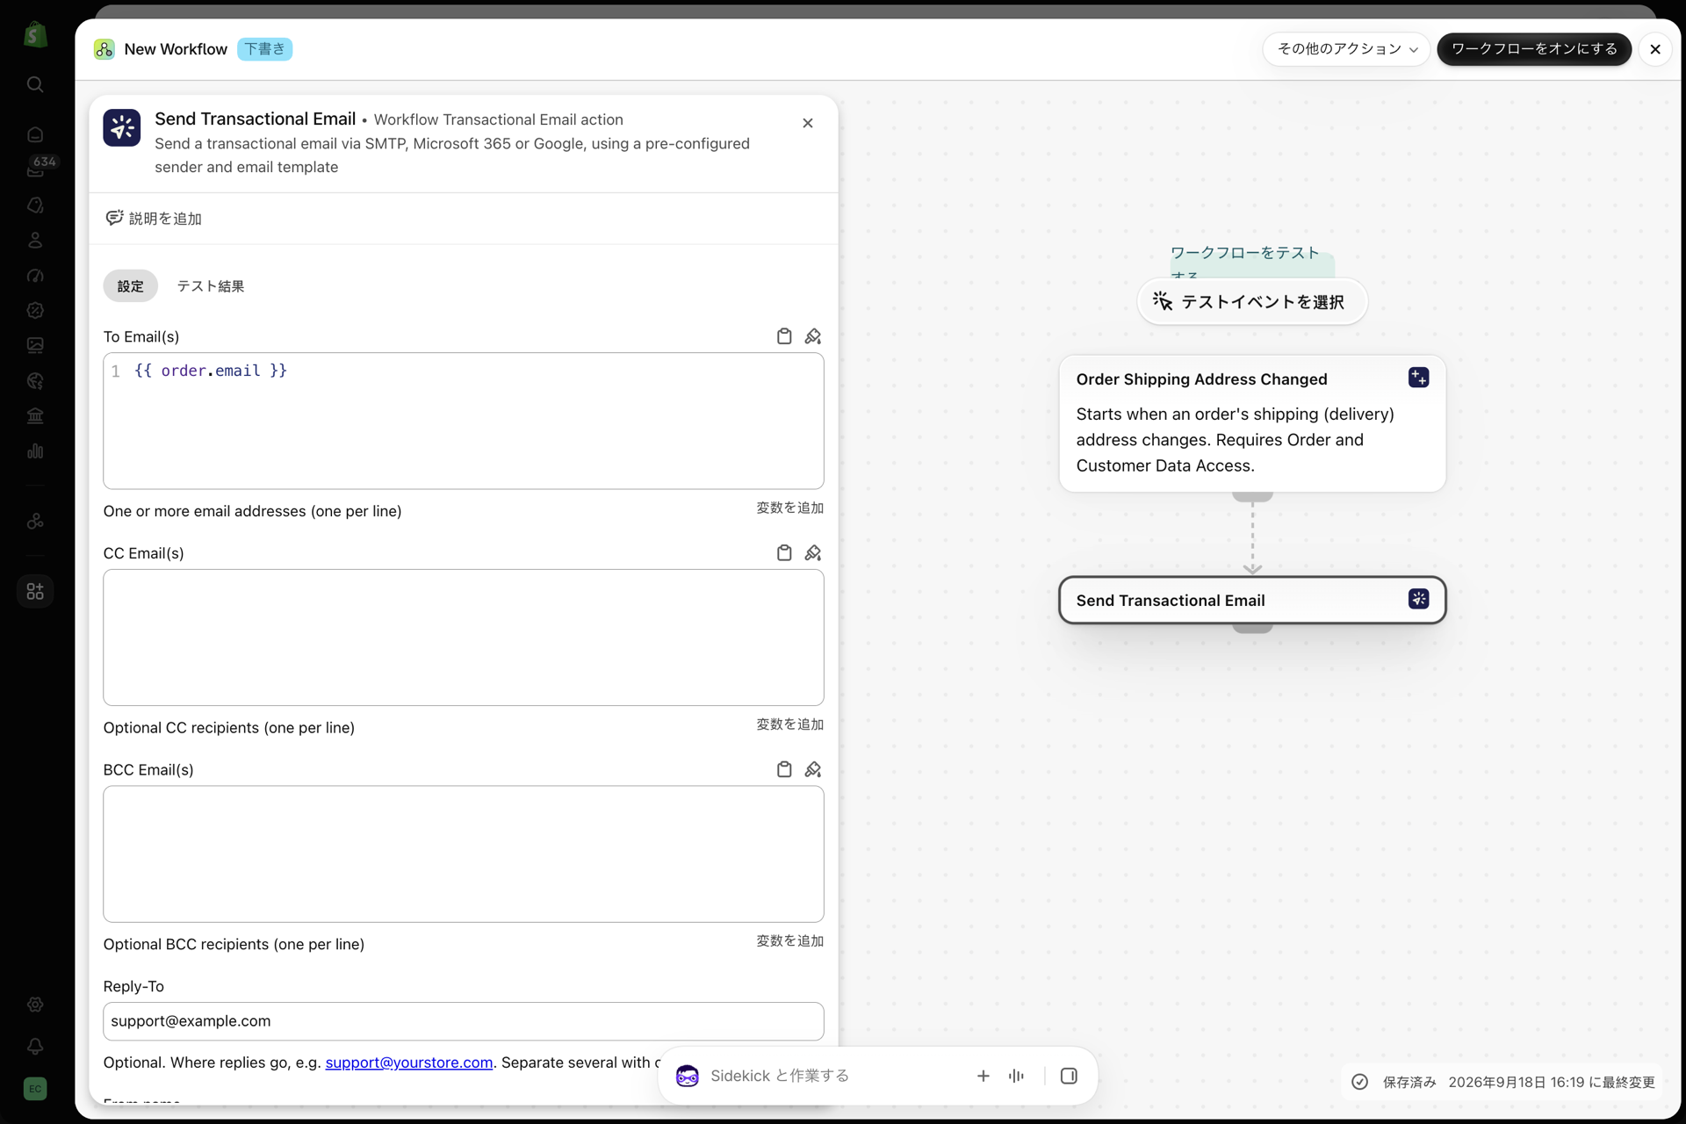
Task: Open the search icon in sidebar
Action: (x=35, y=84)
